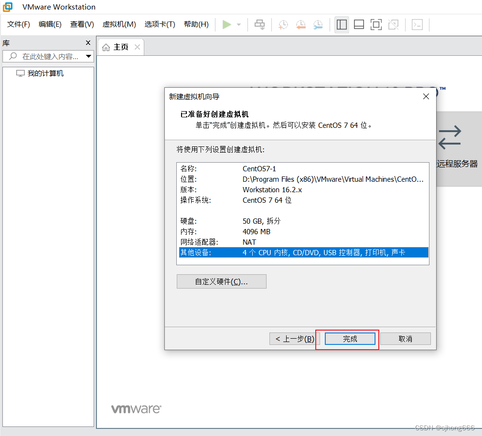The height and width of the screenshot is (436, 482).
Task: Click the 远程服务器 connect arrows icon
Action: [x=450, y=137]
